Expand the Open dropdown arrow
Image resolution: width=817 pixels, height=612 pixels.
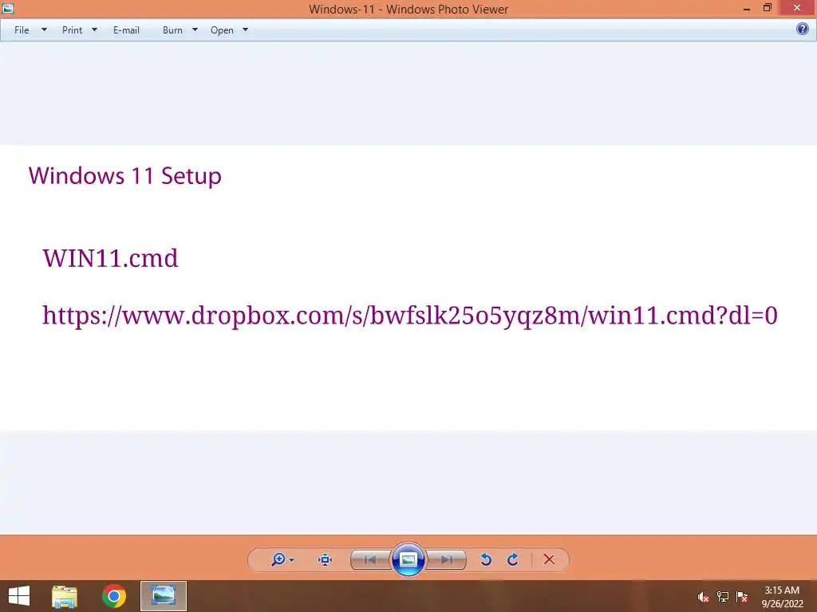[246, 29]
